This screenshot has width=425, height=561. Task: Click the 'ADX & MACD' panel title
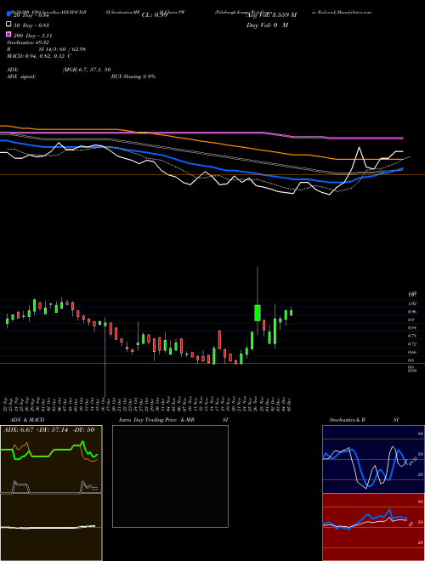pos(27,420)
